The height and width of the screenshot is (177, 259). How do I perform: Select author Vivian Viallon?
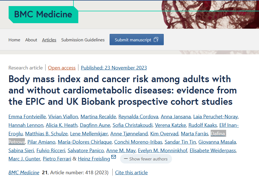pos(63,117)
